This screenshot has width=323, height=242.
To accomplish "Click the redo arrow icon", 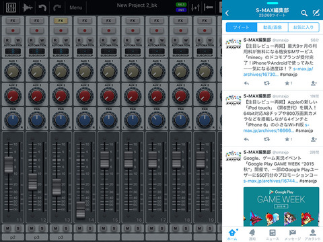I will (57, 7).
